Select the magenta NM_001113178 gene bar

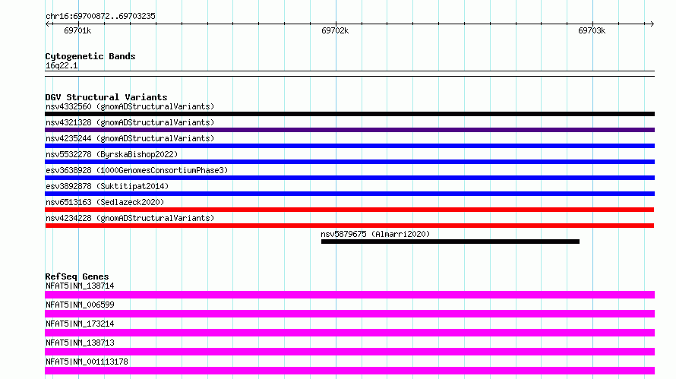point(349,371)
